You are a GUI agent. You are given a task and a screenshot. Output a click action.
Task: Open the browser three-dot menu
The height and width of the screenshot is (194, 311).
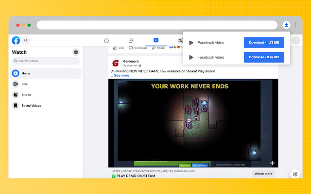pos(295,25)
